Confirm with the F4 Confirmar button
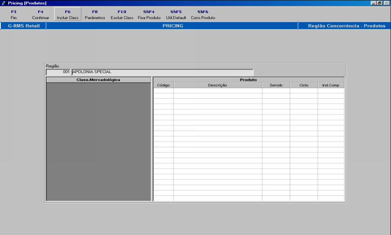The height and width of the screenshot is (235, 391). 40,14
